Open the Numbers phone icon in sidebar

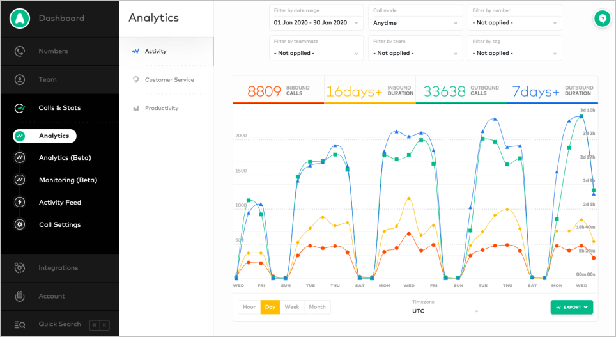tap(20, 51)
